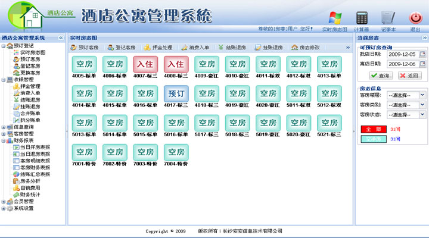Click the 抵店日期 date field
Screen dimensions: 429x238
(403, 54)
